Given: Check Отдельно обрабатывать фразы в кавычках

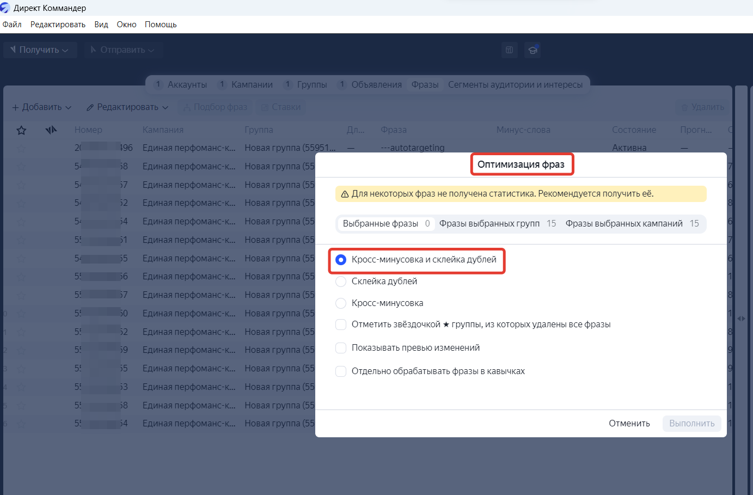Looking at the screenshot, I should coord(341,371).
